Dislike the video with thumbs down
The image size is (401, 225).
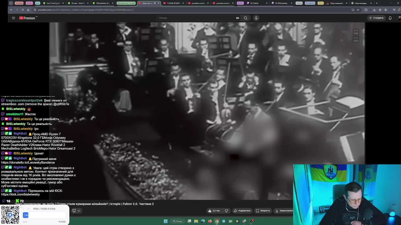[226, 211]
